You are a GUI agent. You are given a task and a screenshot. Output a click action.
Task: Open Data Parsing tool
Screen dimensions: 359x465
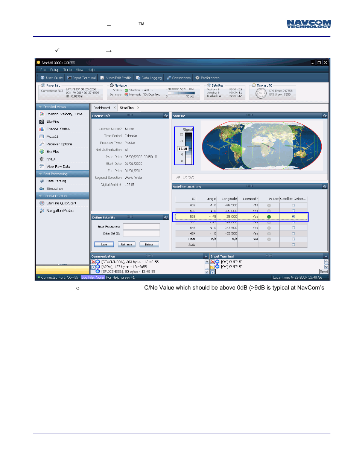pos(53,181)
